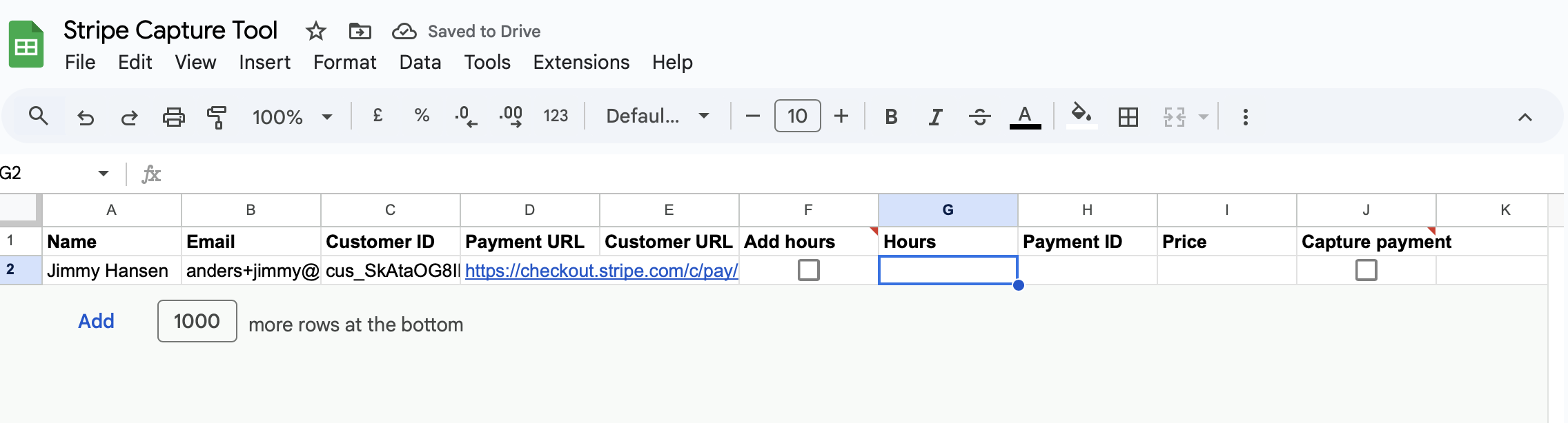Viewport: 1568px width, 423px height.
Task: Click Add to append more rows
Action: 96,321
